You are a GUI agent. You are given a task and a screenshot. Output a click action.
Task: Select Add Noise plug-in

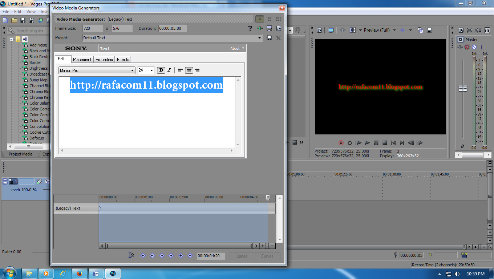(x=38, y=45)
